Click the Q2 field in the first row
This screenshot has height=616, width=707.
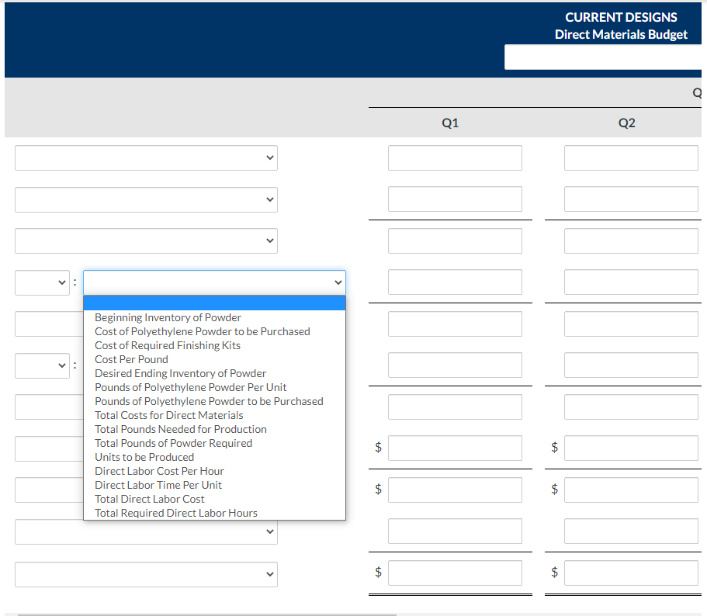pos(631,157)
